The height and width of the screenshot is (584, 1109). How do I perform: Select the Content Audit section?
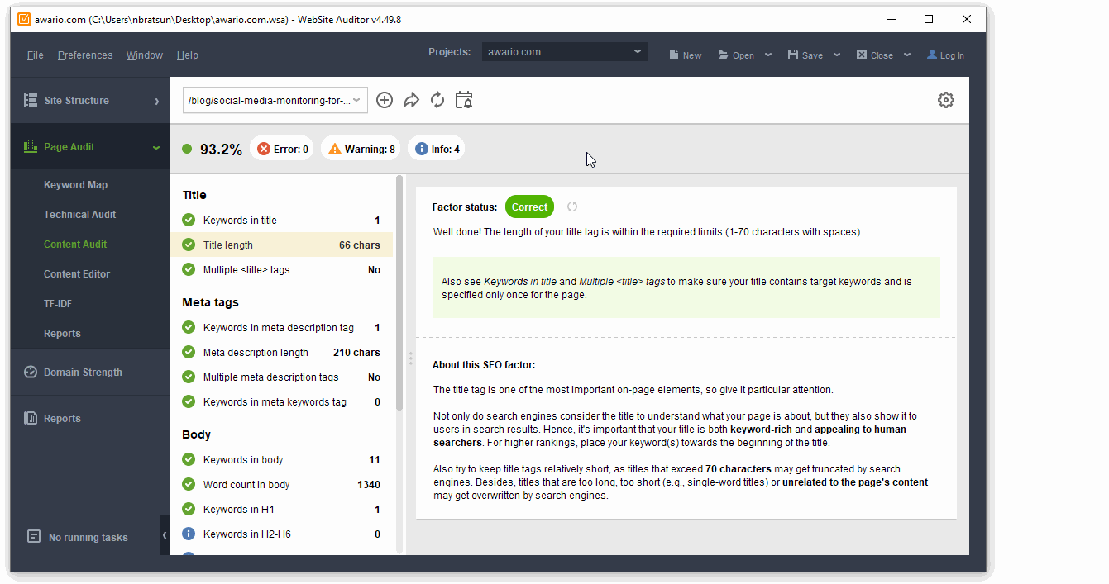point(75,245)
